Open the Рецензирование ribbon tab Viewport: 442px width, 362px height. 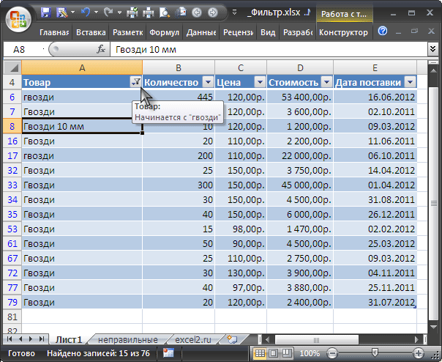pyautogui.click(x=238, y=32)
